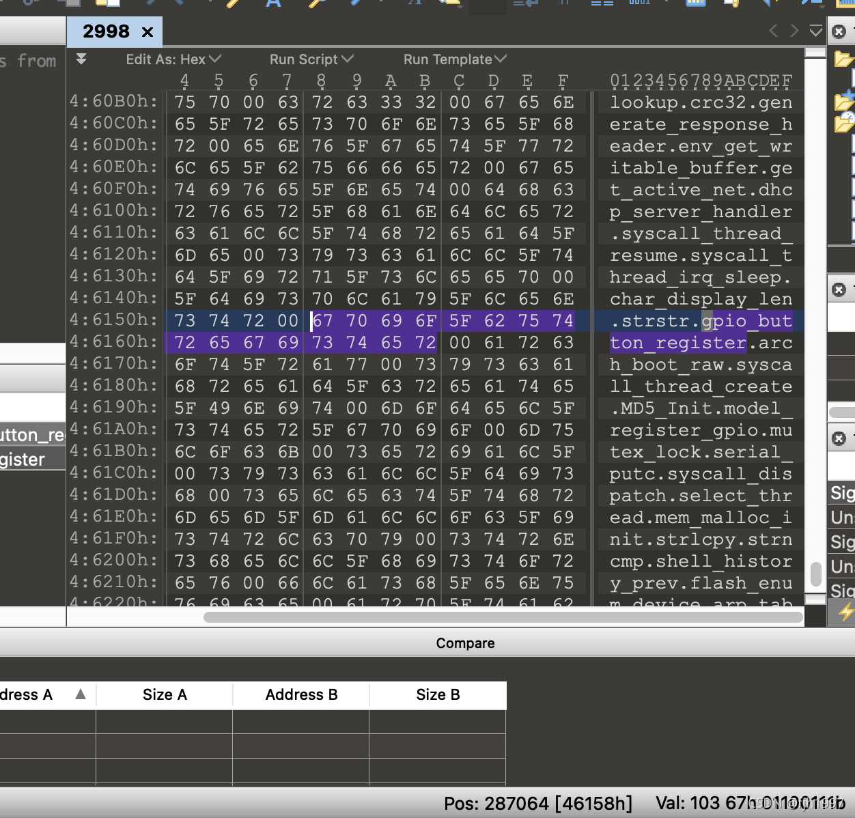
Task: Place cursor on byte 67 after 73 74 72 00
Action: click(x=322, y=321)
